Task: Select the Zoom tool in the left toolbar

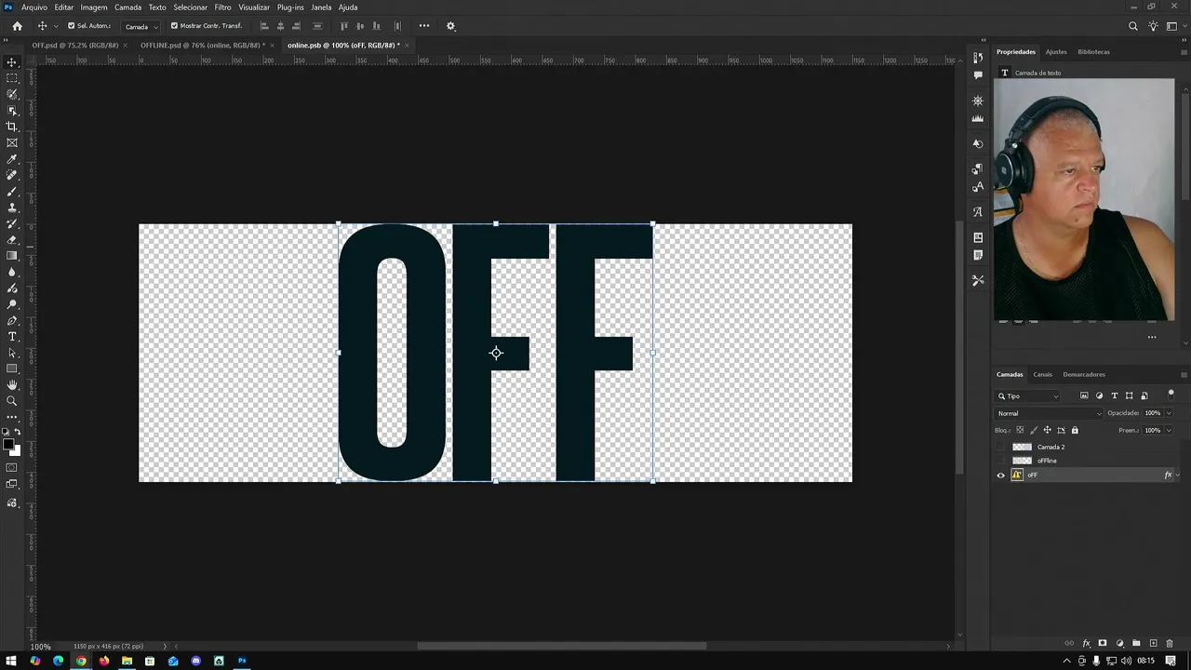Action: click(x=12, y=401)
